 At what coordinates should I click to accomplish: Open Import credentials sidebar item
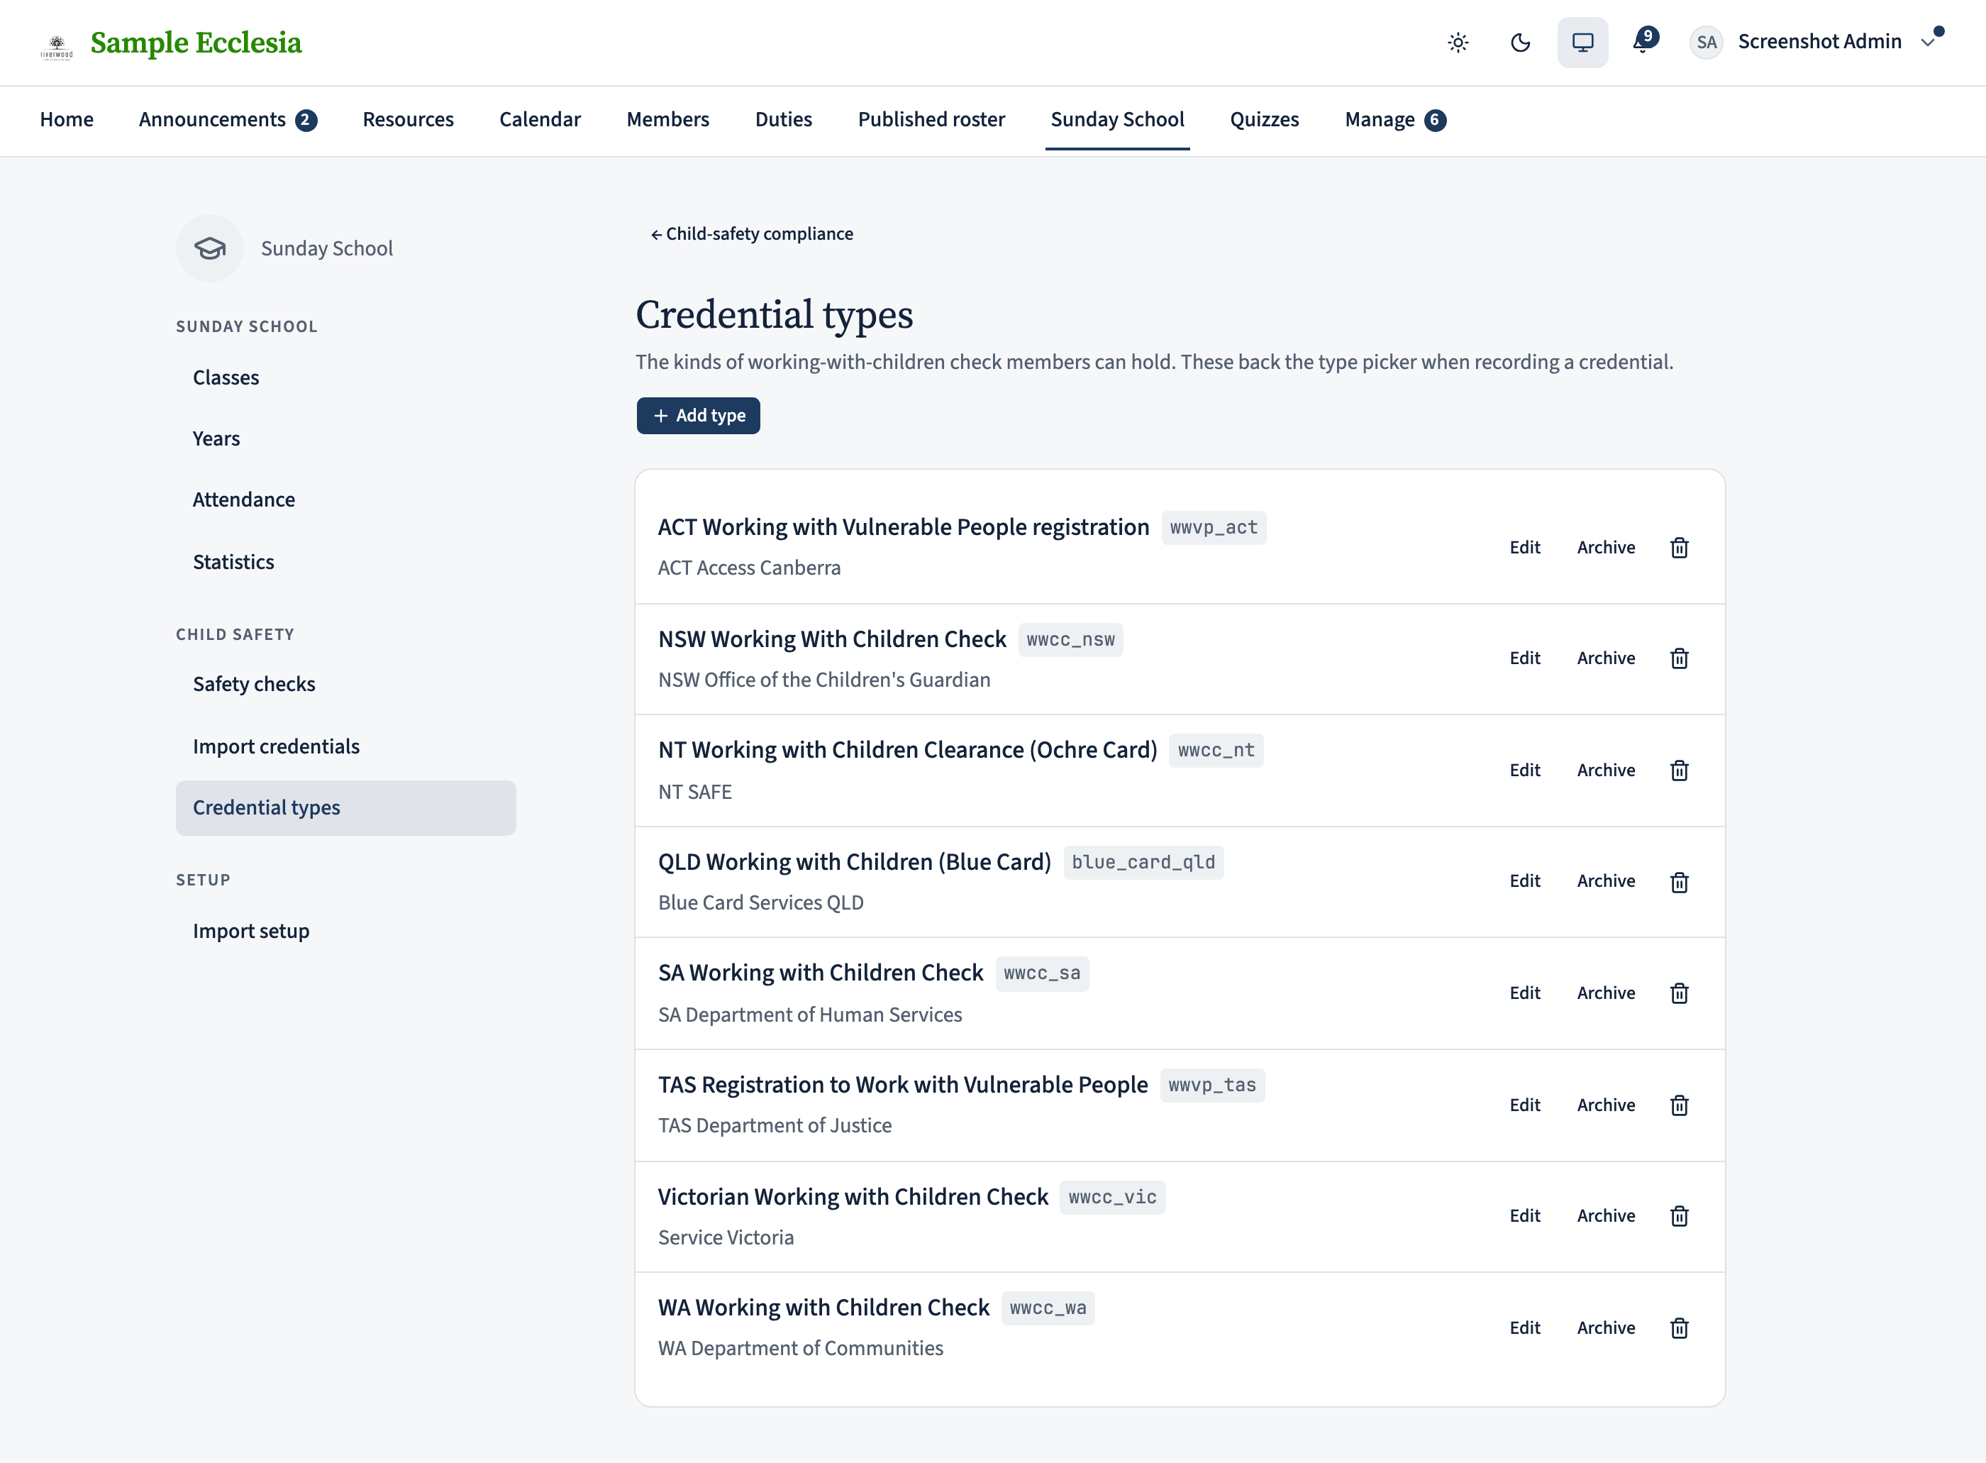click(345, 746)
